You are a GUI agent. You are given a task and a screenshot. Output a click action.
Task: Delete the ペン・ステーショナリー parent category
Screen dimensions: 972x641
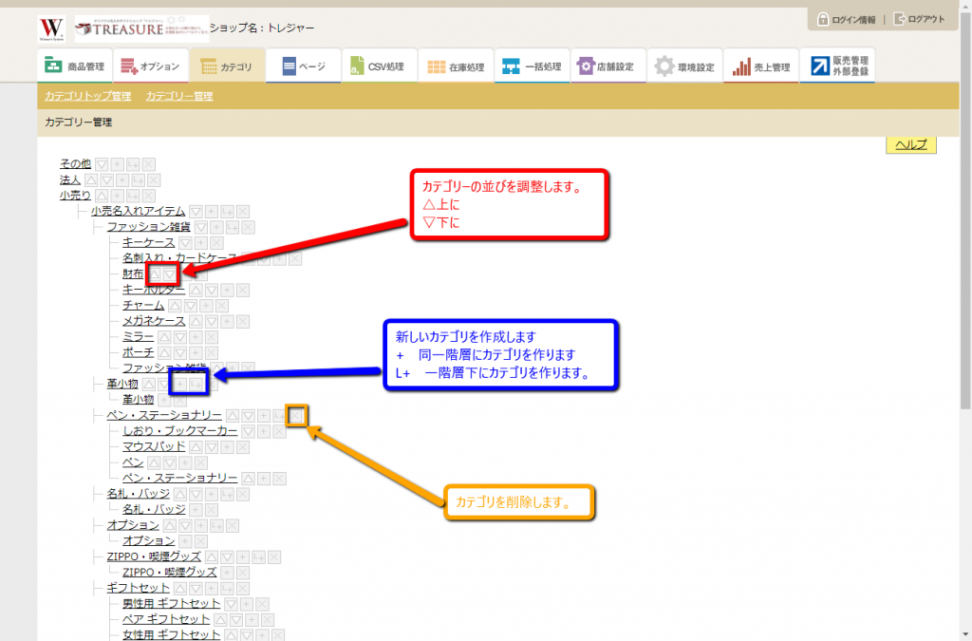[297, 416]
